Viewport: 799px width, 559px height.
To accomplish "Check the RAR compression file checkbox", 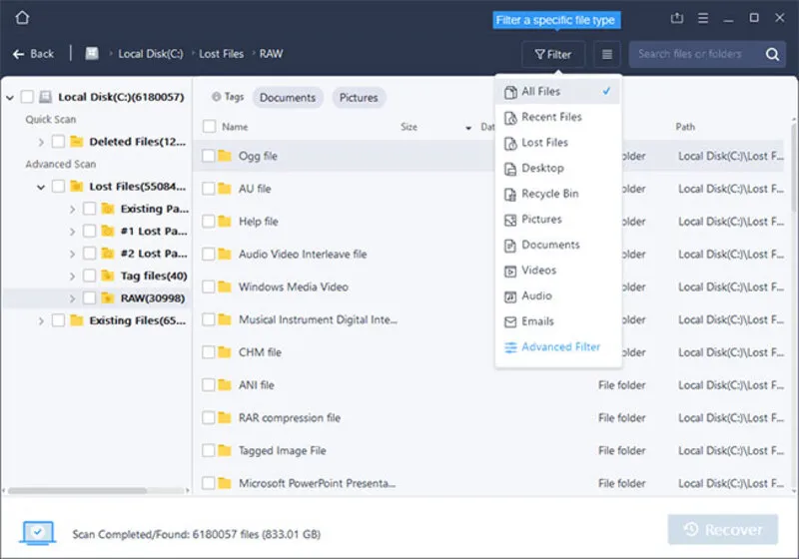I will coord(209,417).
